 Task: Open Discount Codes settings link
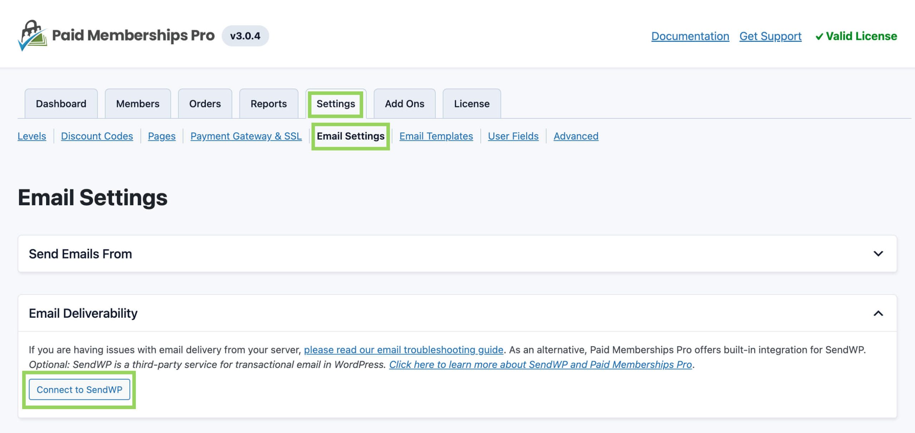97,136
